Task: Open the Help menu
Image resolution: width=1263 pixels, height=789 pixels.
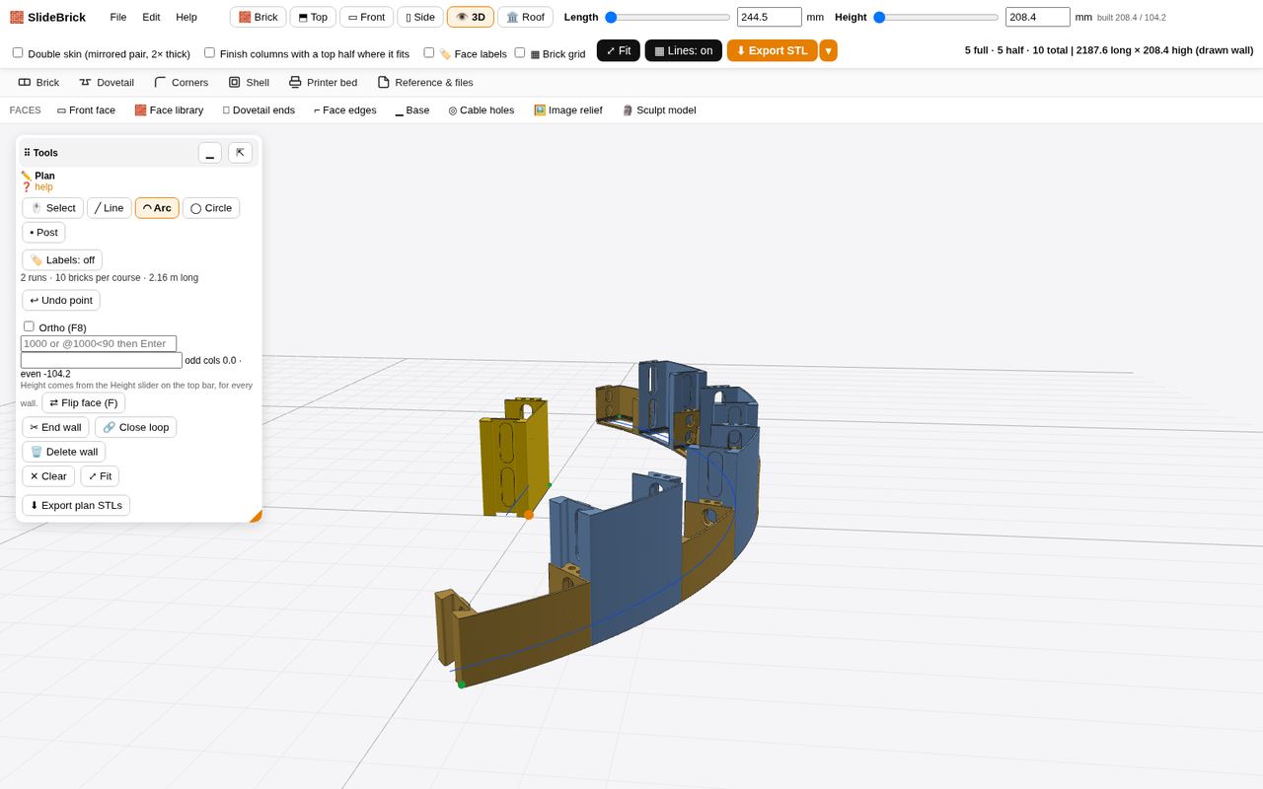Action: coord(186,17)
